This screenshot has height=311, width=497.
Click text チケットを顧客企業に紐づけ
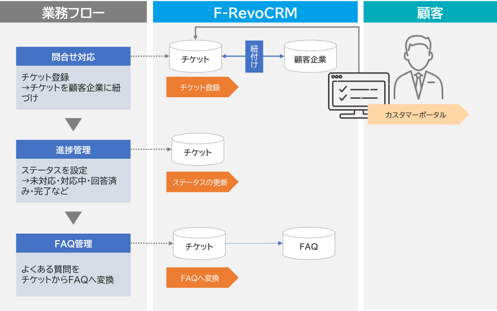(71, 93)
